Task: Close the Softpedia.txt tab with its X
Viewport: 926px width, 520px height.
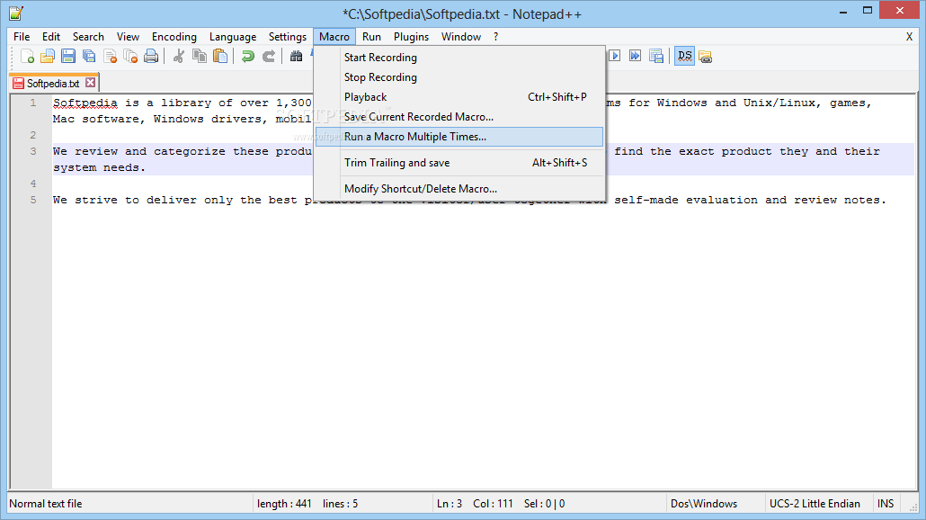Action: (x=91, y=83)
